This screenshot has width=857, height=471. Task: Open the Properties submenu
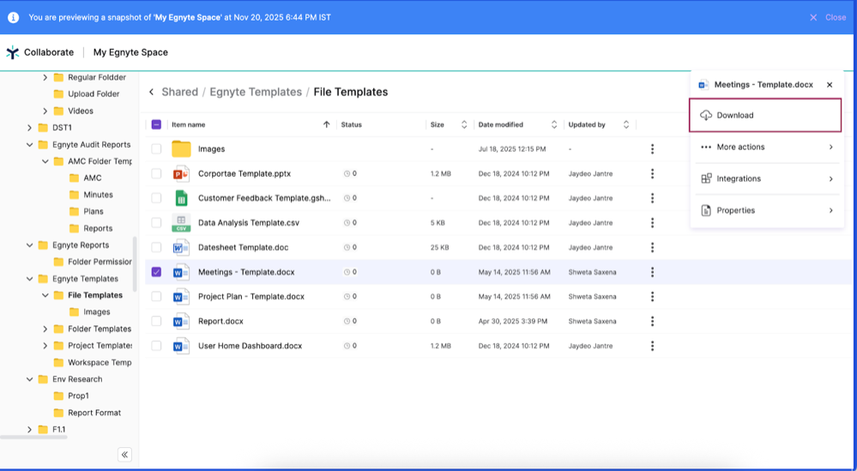tap(768, 210)
